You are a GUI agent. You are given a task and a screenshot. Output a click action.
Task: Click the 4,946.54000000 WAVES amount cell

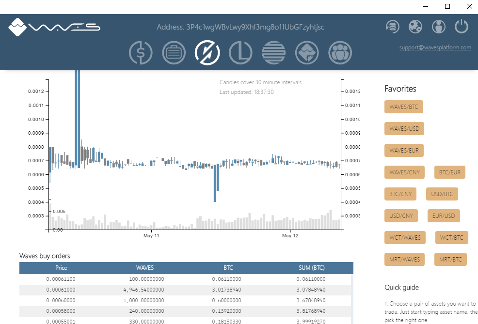tap(143, 290)
